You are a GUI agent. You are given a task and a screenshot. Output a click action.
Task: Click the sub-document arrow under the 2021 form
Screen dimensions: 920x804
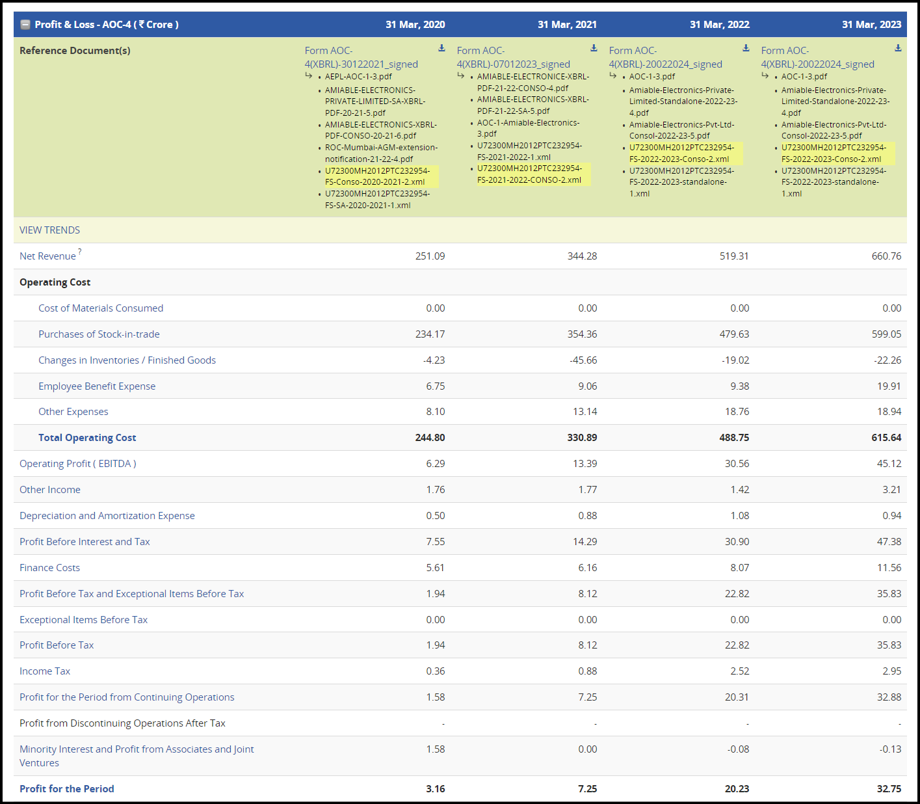[x=461, y=76]
